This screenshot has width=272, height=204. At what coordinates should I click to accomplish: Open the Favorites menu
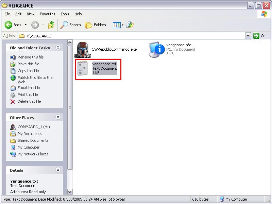click(x=47, y=14)
